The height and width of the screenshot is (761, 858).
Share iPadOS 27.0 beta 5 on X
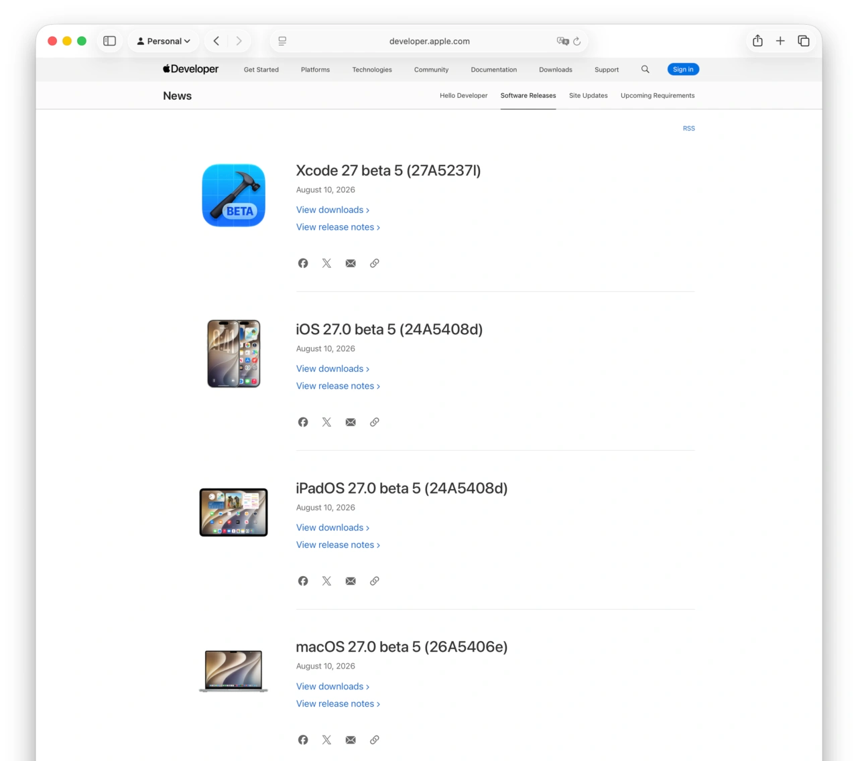[x=326, y=581]
